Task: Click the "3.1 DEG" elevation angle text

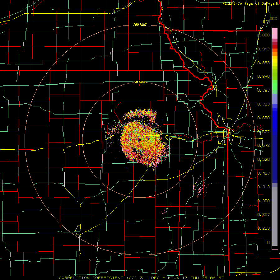Action: point(149,278)
